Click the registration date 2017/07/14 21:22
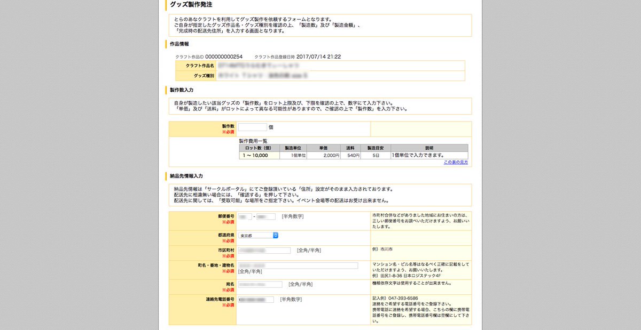This screenshot has width=641, height=330. tap(319, 57)
